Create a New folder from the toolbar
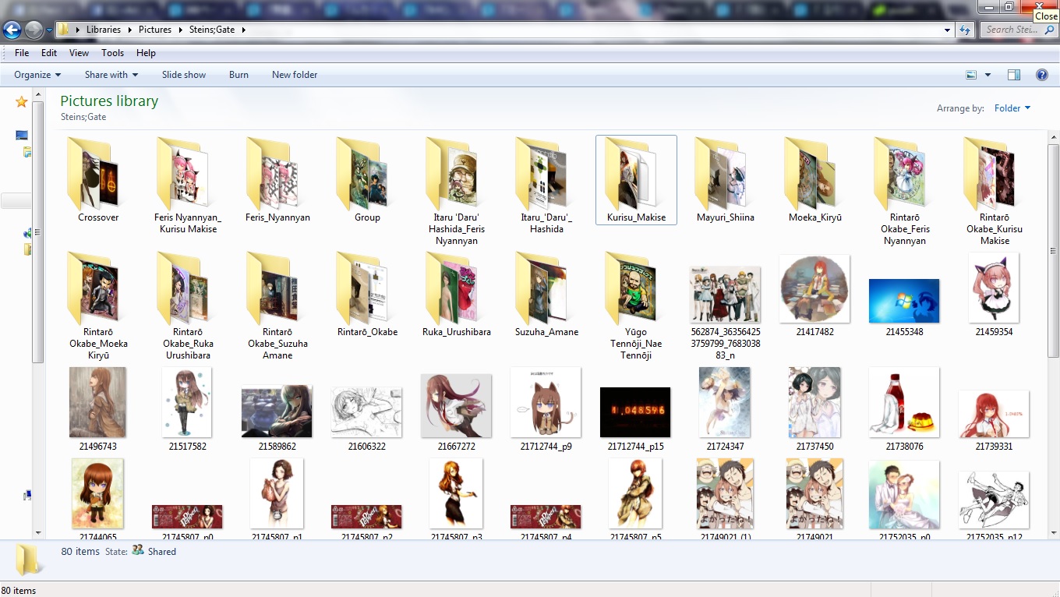1060x597 pixels. [295, 75]
